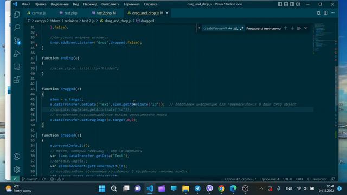The width and height of the screenshot is (347, 195).
Task: Open editor More Actions ellipsis
Action: coord(332,13)
